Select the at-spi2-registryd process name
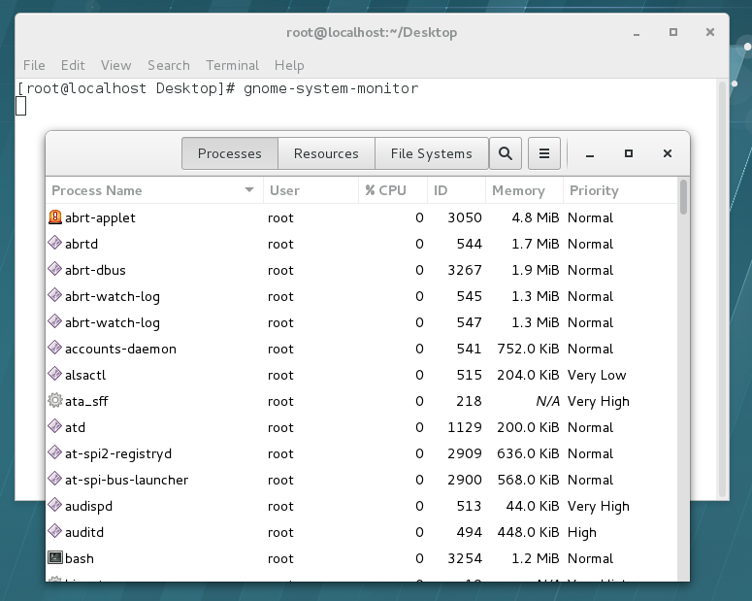The image size is (752, 601). tap(118, 454)
